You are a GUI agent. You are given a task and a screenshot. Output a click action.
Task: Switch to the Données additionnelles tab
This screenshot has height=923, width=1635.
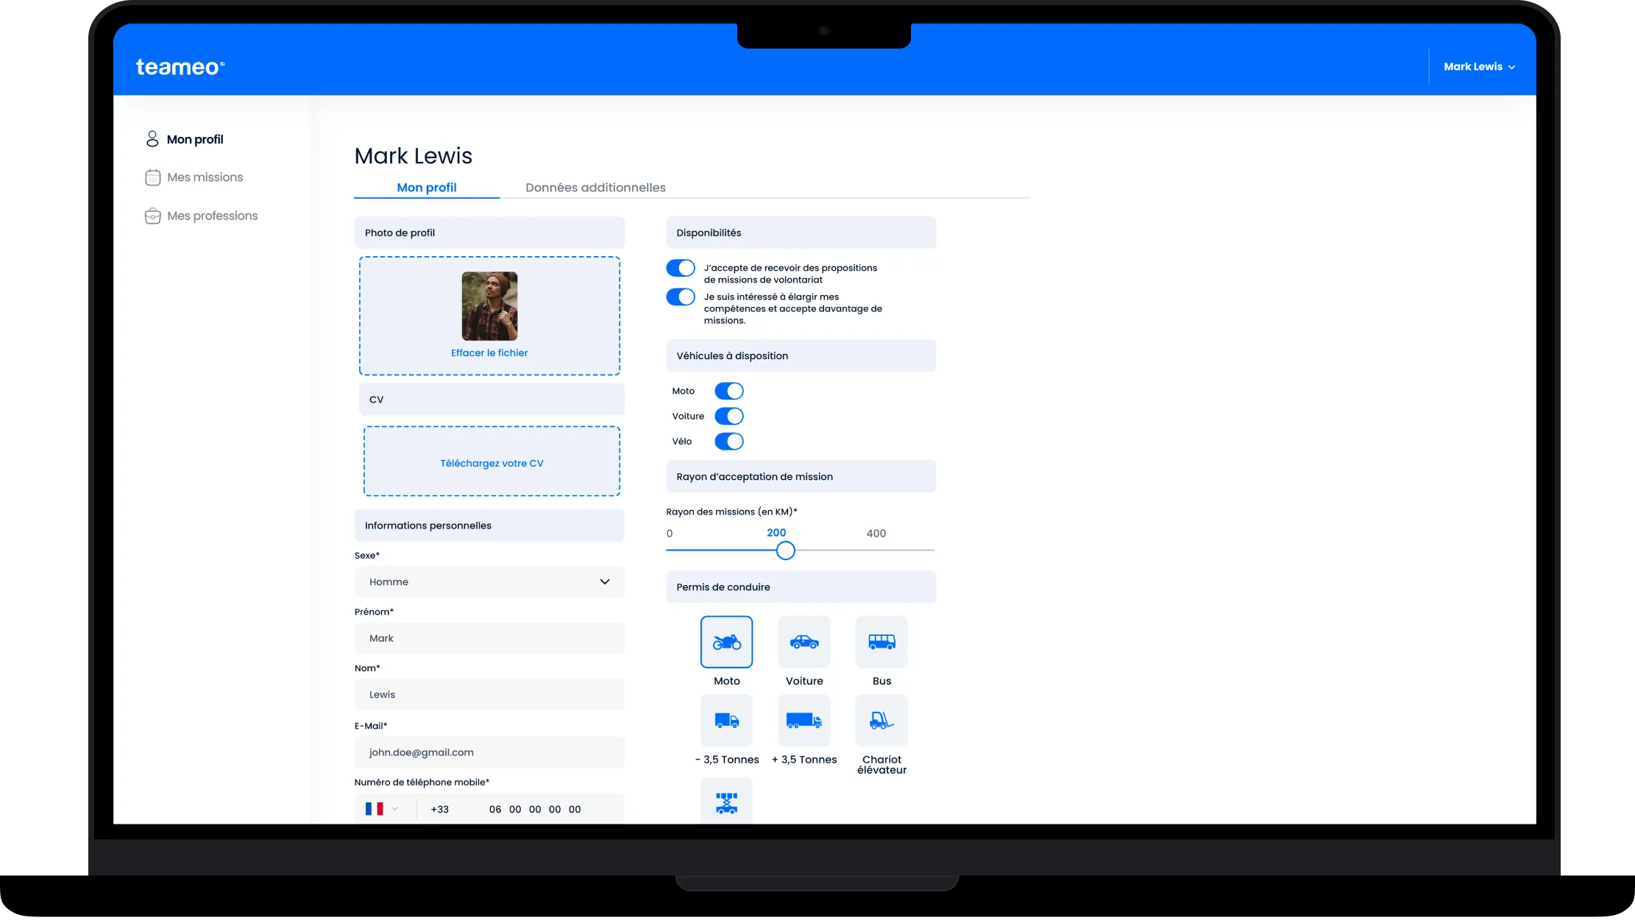point(595,188)
